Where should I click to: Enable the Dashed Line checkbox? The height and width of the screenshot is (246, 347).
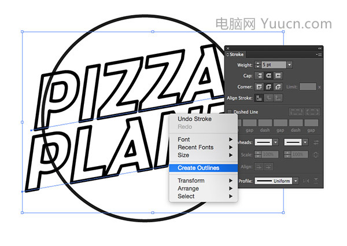coord(230,112)
